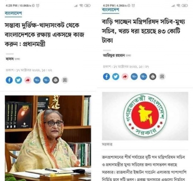This screenshot has height=181, width=193.
Task: Open the Prime Minister photo thumbnail
Action: point(48,138)
